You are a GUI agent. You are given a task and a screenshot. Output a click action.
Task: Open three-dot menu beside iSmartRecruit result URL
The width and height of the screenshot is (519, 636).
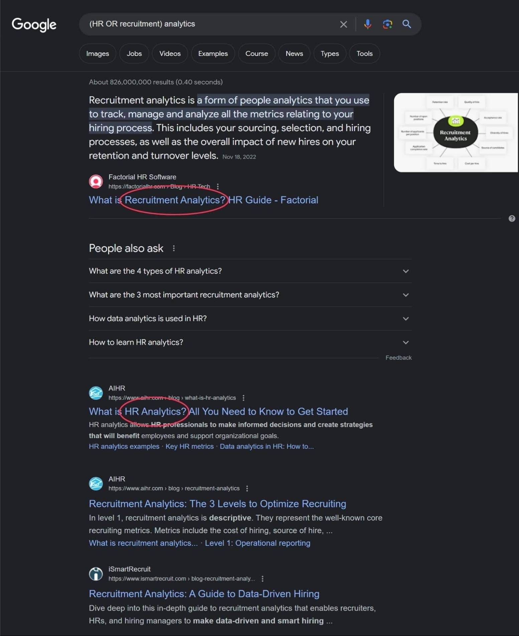[x=263, y=579]
